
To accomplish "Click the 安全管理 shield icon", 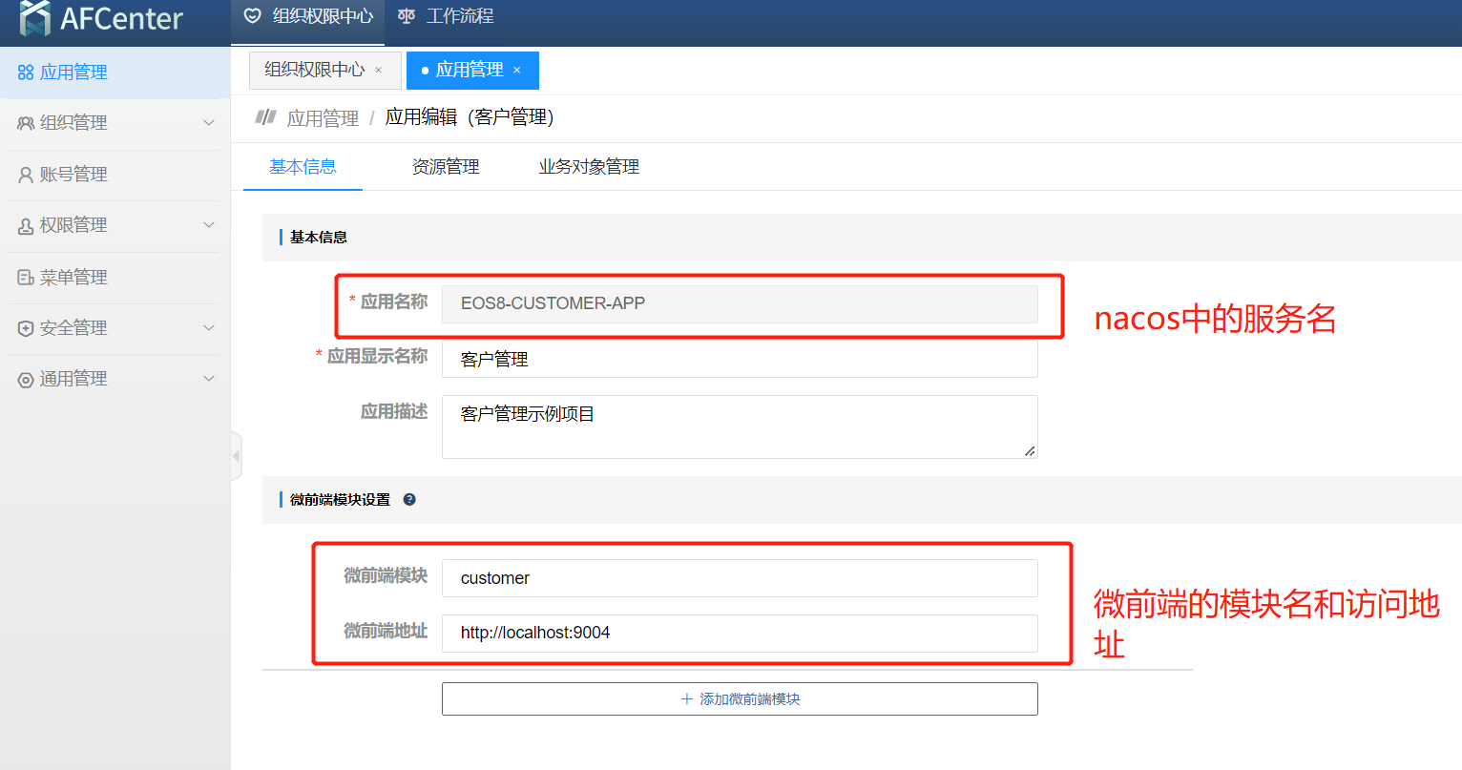I will coord(26,328).
